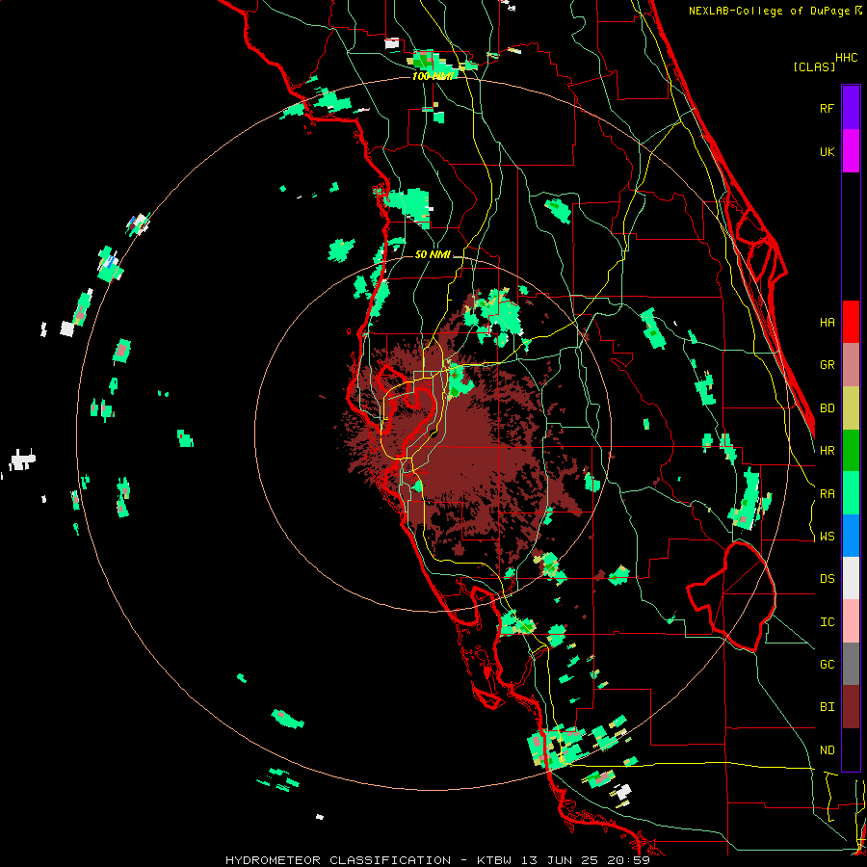Click the BD legend label
The image size is (867, 867).
(827, 408)
